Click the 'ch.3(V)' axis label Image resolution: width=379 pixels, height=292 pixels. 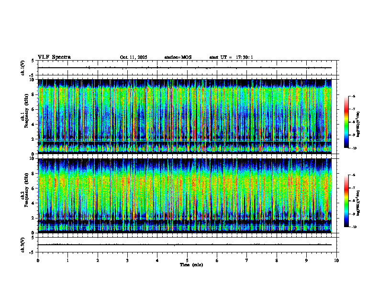point(23,245)
